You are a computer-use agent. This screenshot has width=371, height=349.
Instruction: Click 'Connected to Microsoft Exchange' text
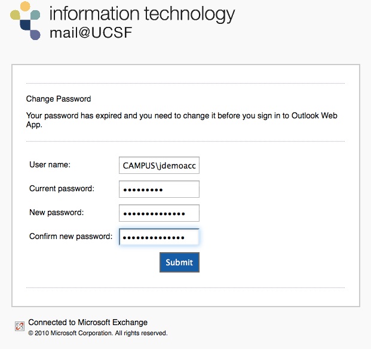(x=88, y=322)
